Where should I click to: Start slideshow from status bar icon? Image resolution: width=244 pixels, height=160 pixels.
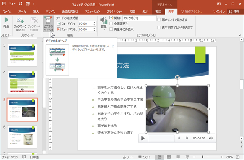click(187, 157)
